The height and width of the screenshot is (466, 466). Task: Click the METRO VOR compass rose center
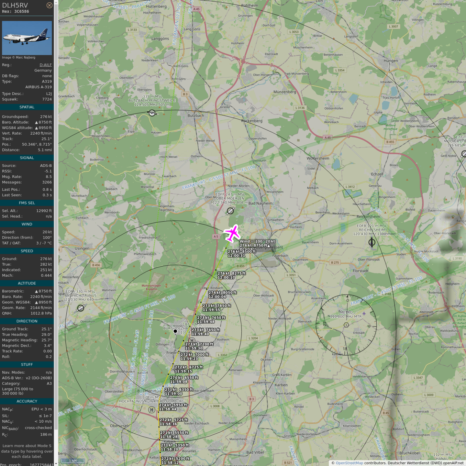(x=346, y=325)
